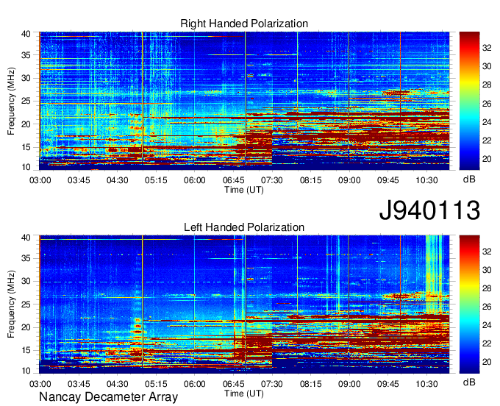Click the 40 MHz tick of Right Handed plot
This screenshot has width=500, height=406.
pos(26,34)
